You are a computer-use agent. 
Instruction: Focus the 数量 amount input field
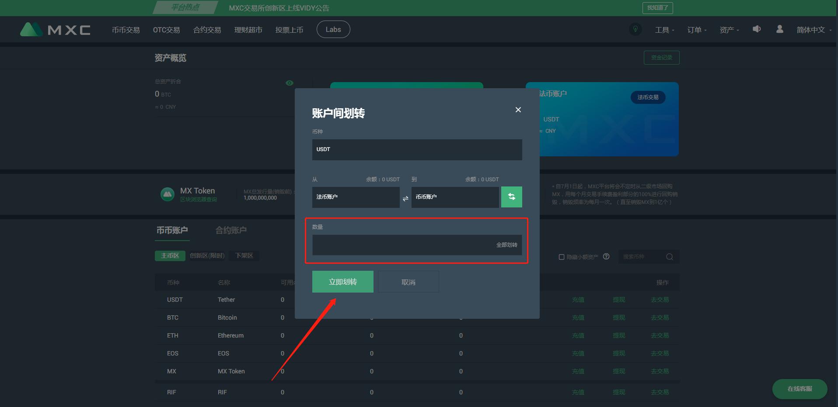(417, 245)
